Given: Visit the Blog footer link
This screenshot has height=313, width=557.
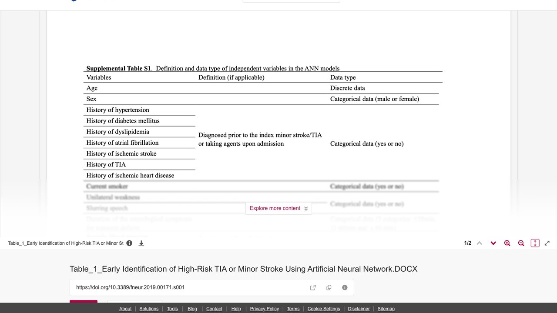Looking at the screenshot, I should (x=192, y=309).
